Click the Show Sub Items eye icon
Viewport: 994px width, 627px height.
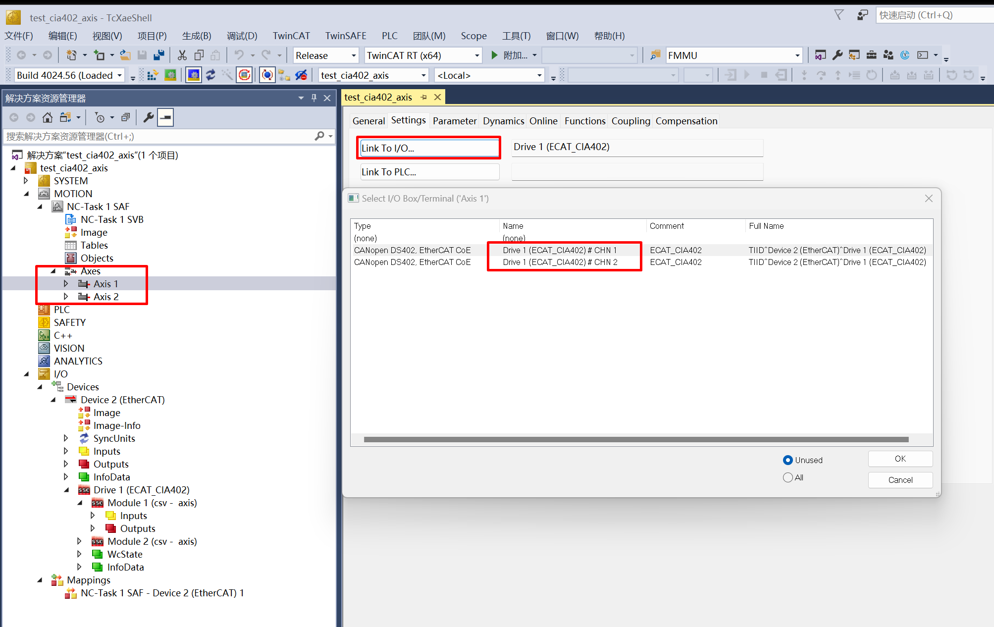(x=301, y=75)
